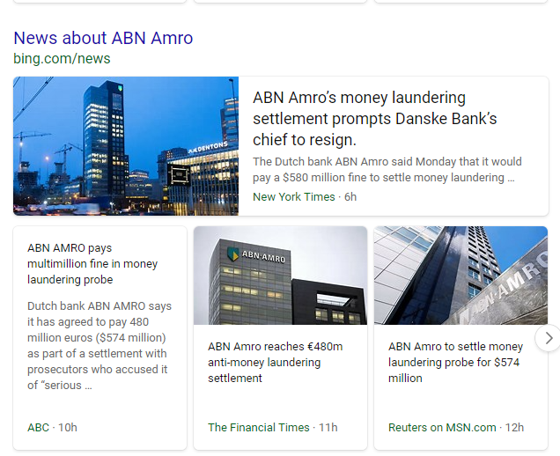
Task: Open the Danske Bank chief resign headline
Action: [x=374, y=119]
